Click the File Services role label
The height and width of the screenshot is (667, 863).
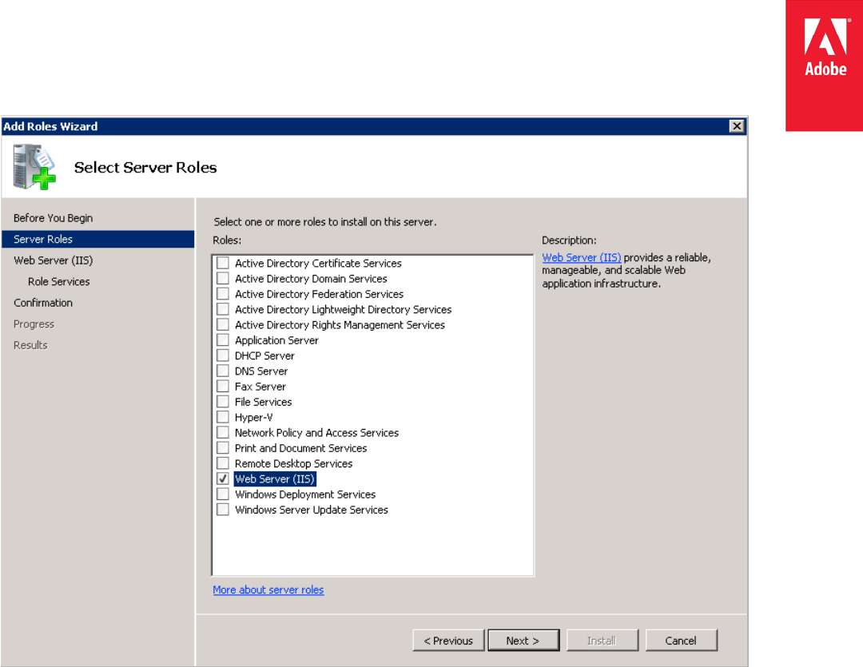click(263, 402)
